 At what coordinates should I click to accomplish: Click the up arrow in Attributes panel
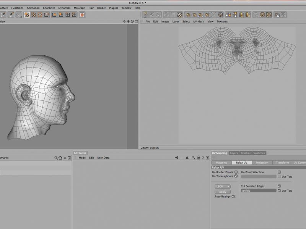187,158
